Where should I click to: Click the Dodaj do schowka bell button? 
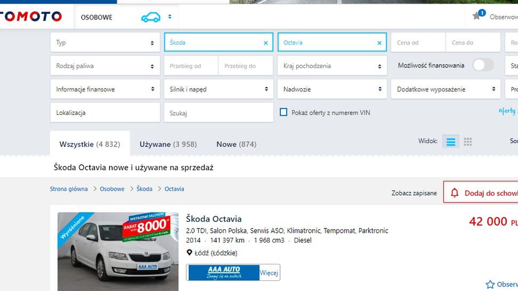[481, 193]
